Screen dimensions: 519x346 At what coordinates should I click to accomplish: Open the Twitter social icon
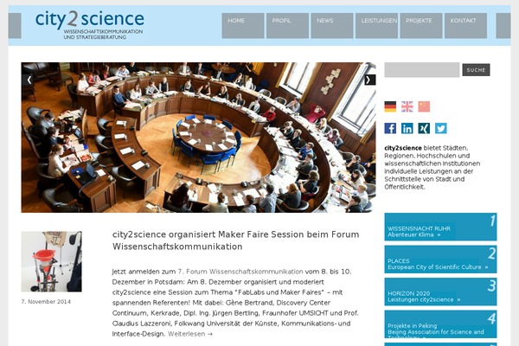coord(441,128)
